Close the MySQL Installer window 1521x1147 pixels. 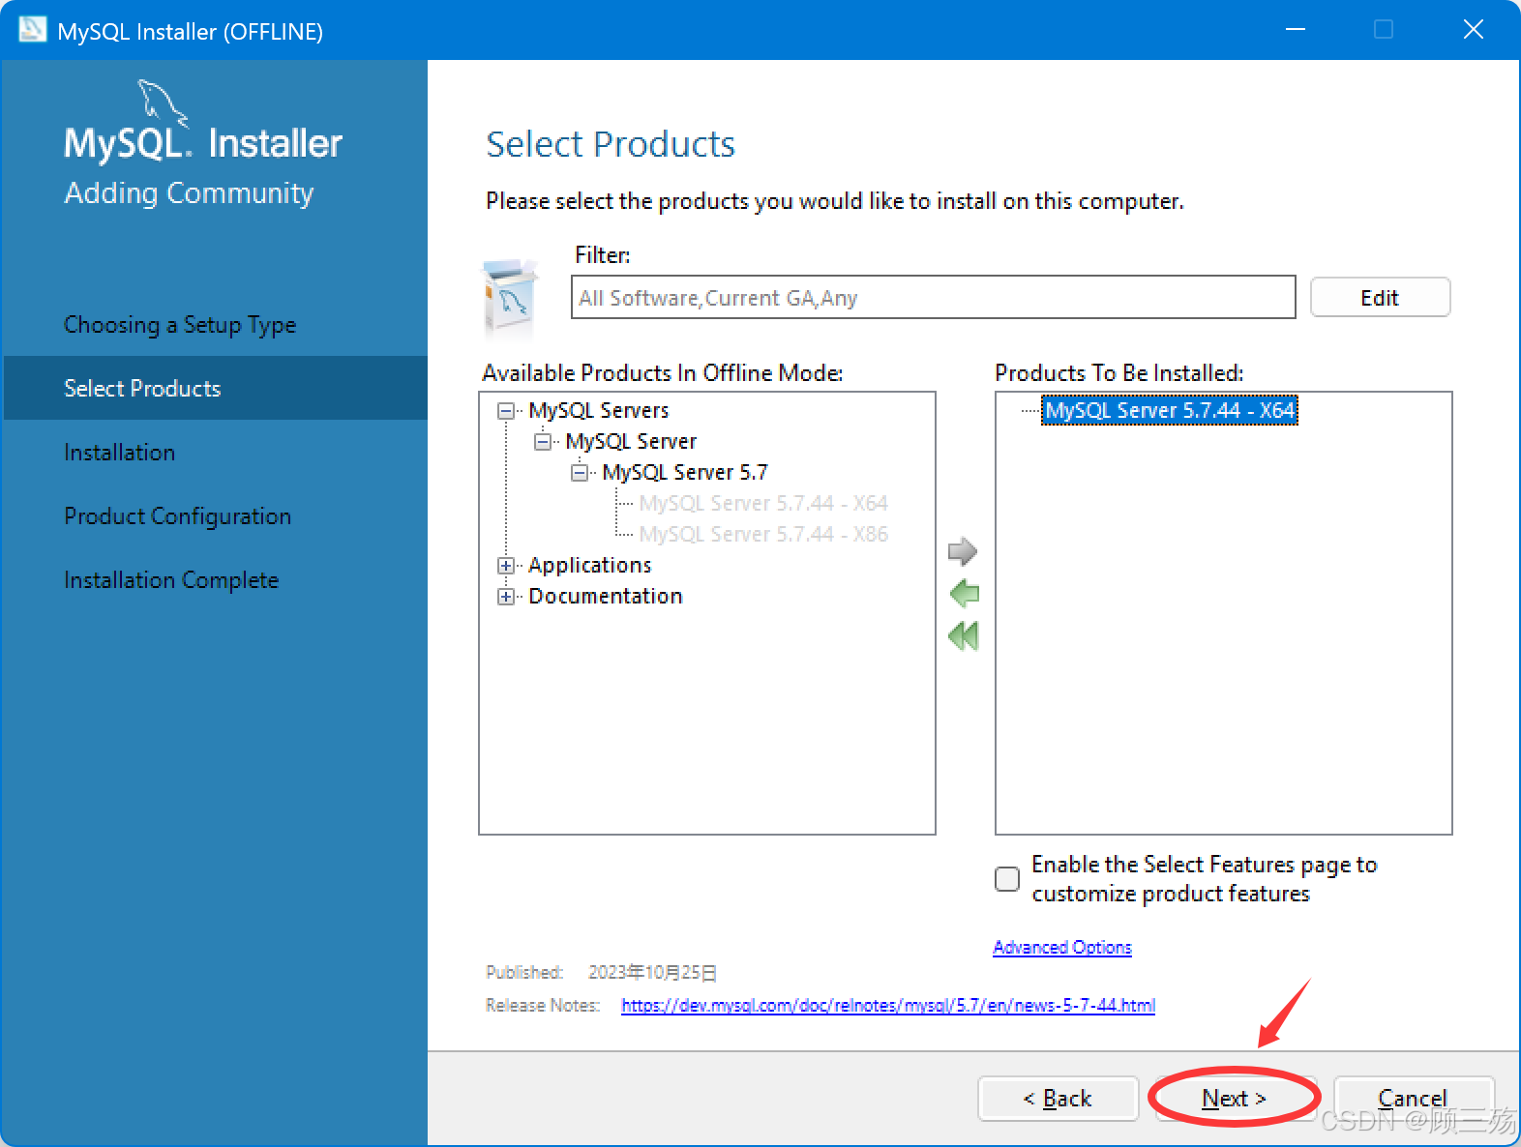point(1474,30)
